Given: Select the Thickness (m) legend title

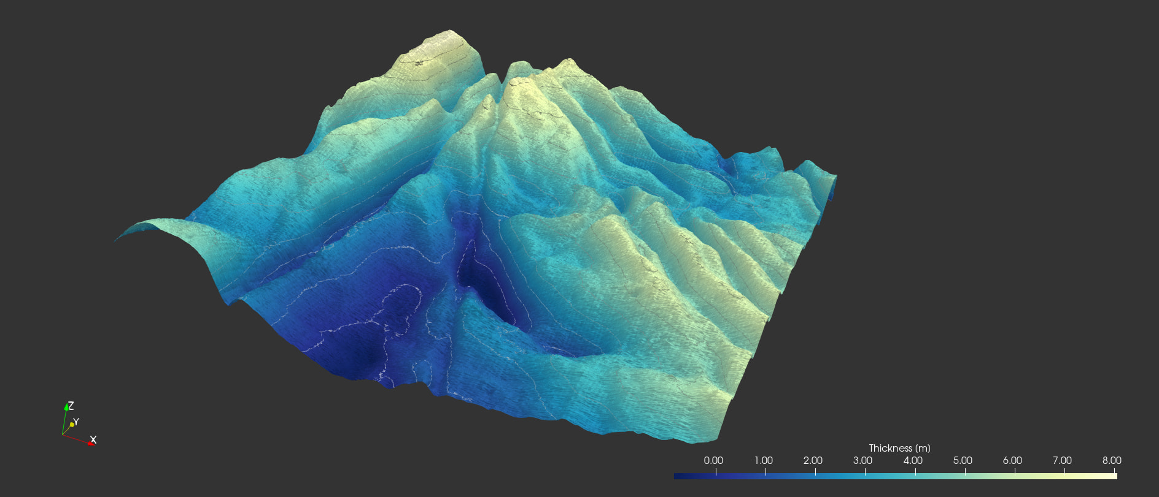Looking at the screenshot, I should coord(899,448).
